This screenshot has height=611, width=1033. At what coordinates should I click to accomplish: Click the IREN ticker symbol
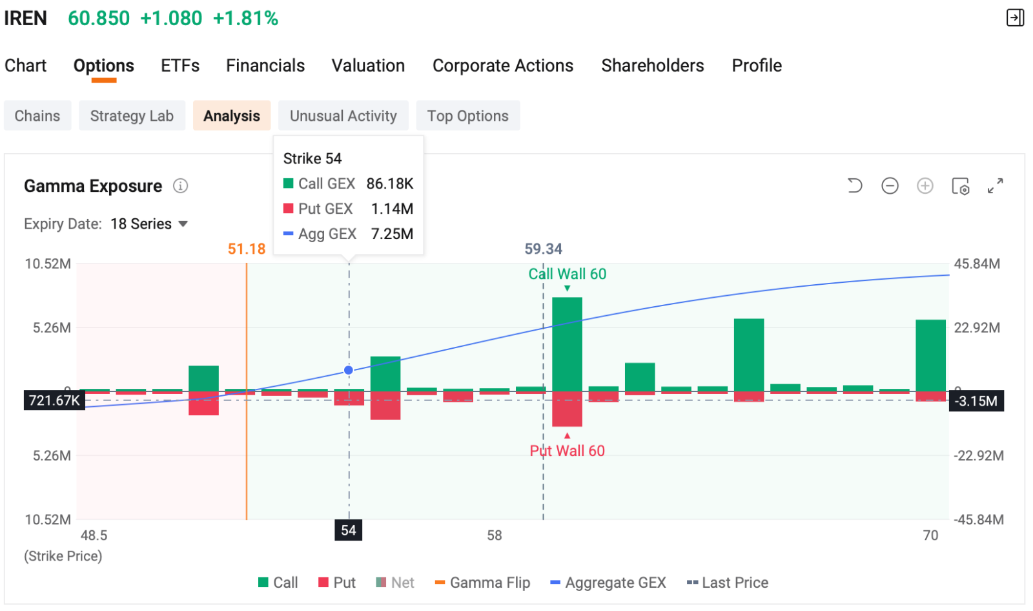[26, 18]
